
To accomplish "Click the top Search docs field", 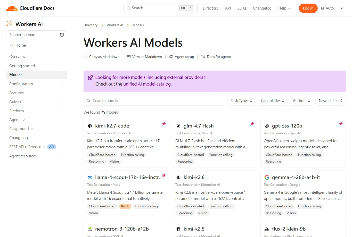I will coord(160,8).
